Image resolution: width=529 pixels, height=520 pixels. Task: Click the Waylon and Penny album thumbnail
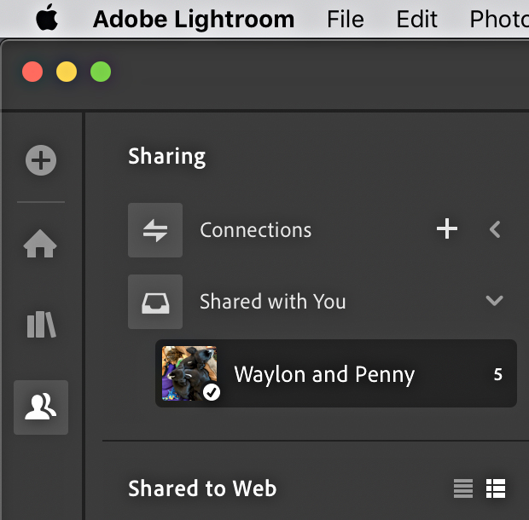pyautogui.click(x=189, y=373)
